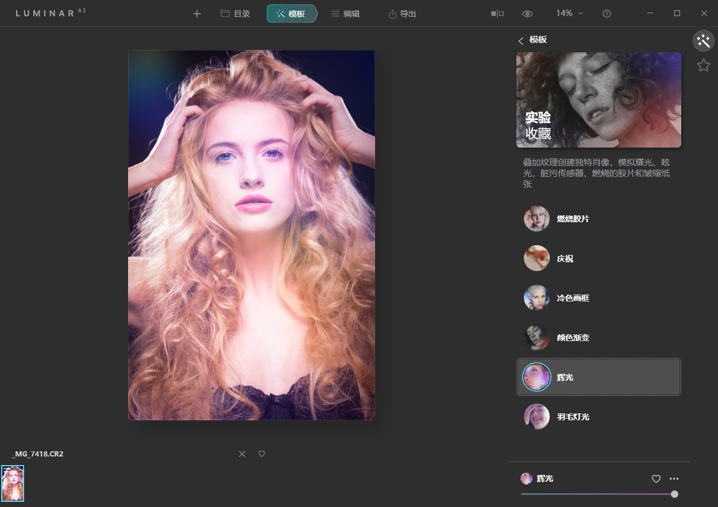Viewport: 718px width, 507px height.
Task: Click the 导出 export button
Action: pos(402,14)
